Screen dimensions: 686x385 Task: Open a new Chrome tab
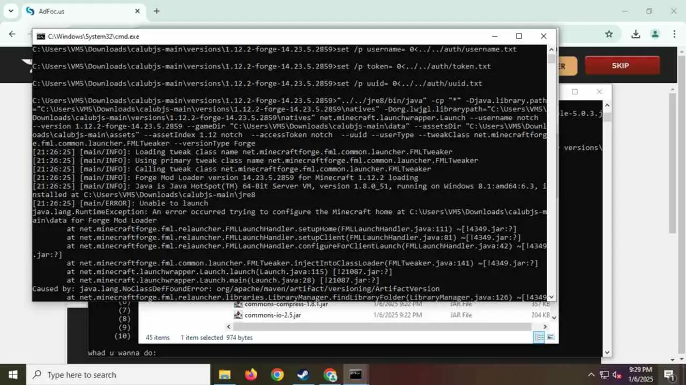pos(156,11)
